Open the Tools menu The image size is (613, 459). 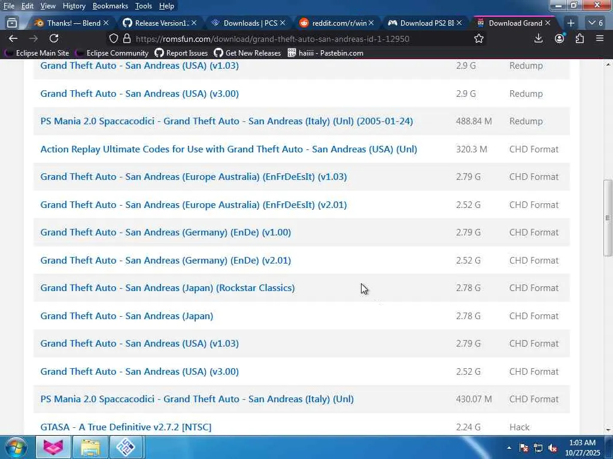point(144,6)
